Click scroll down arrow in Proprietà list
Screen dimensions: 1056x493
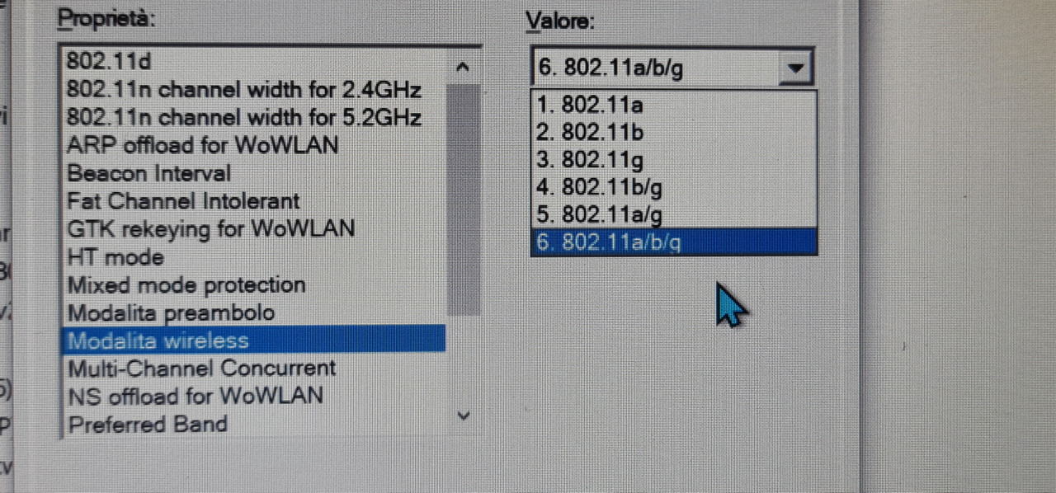click(x=464, y=416)
